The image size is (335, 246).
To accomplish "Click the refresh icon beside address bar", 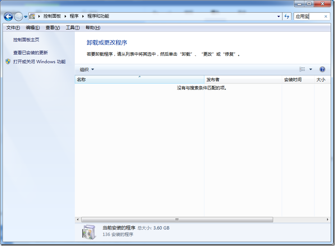I will (287, 17).
